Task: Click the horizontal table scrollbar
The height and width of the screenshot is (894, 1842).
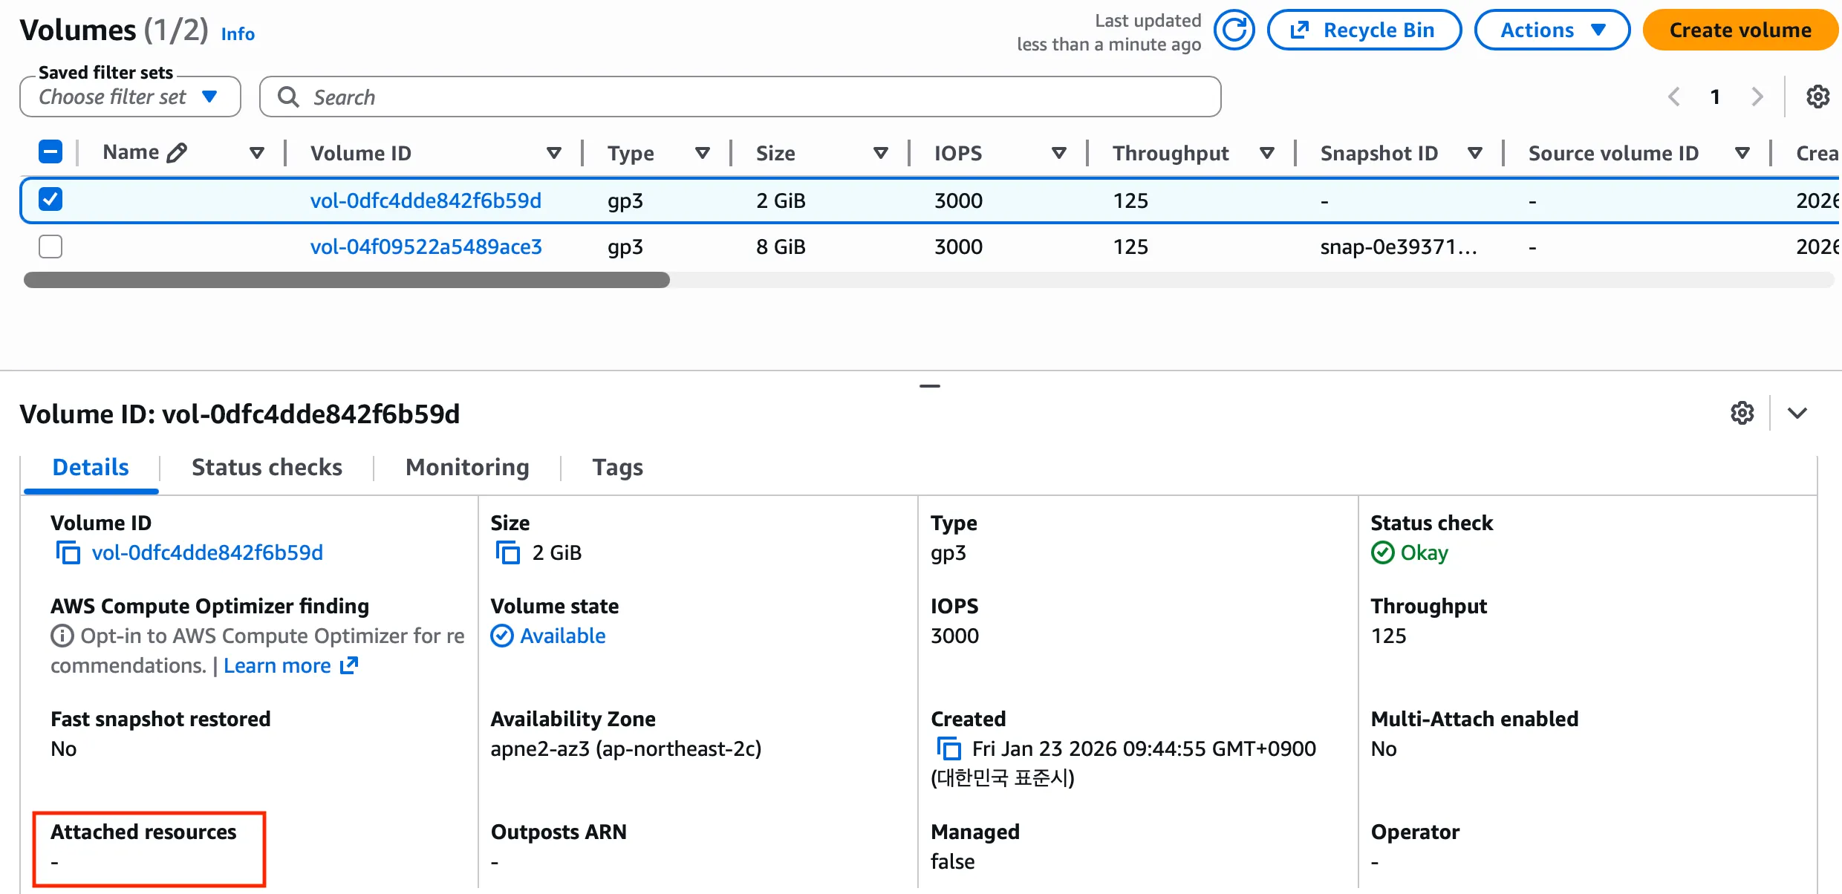Action: 347,280
